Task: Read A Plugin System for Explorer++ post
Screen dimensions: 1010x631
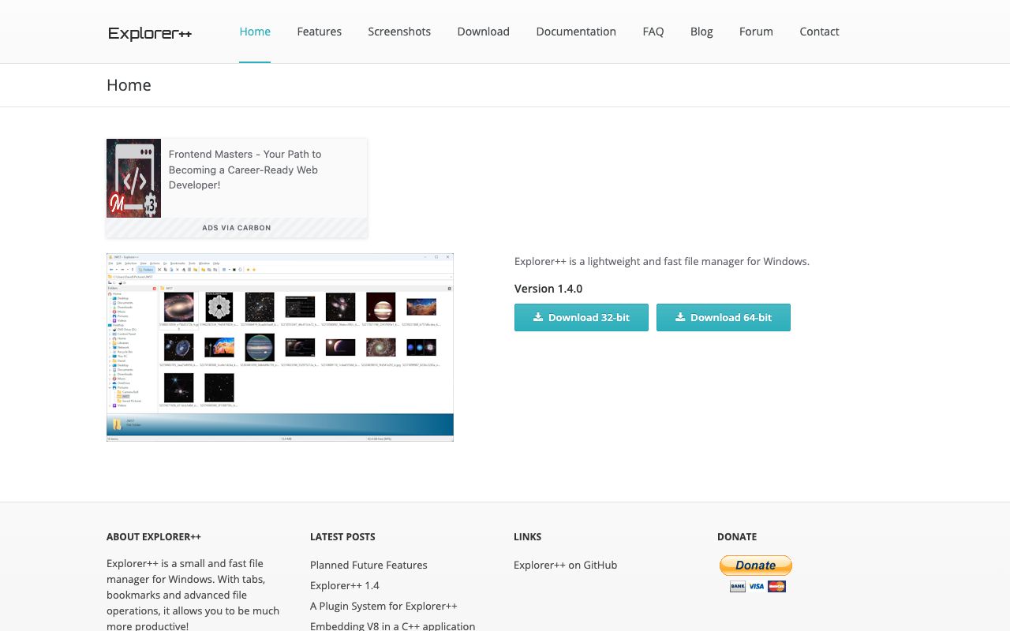Action: pos(383,606)
